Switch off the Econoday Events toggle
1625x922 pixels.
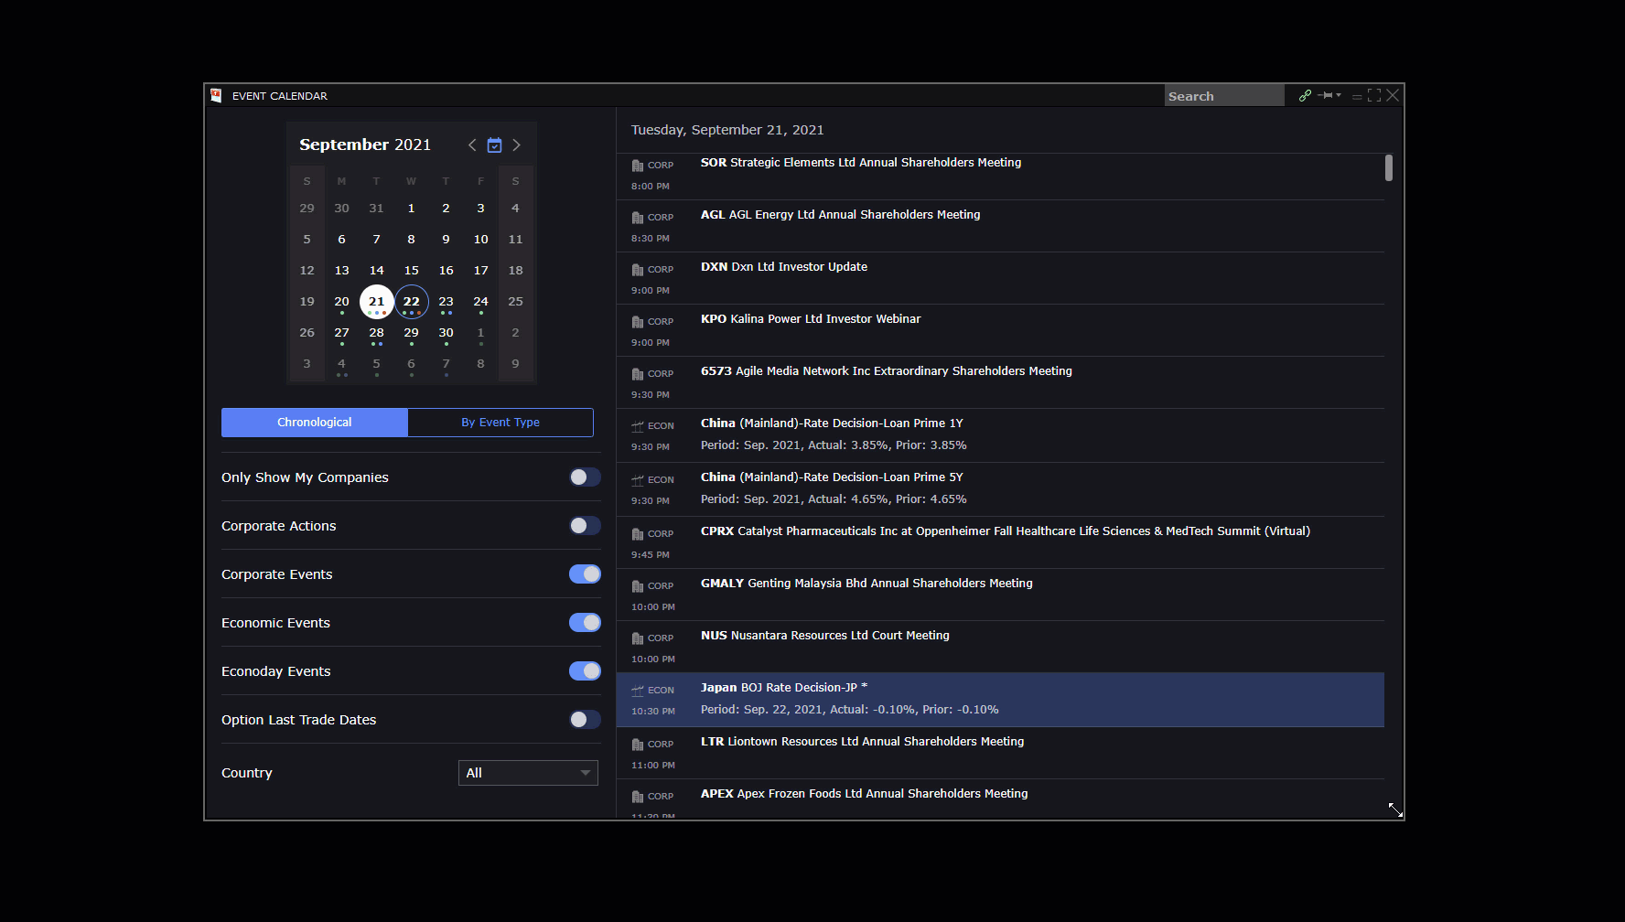click(585, 671)
